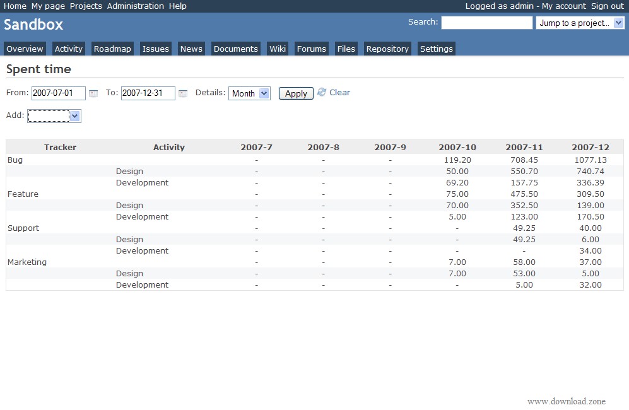Focus the Search input field

tap(486, 23)
